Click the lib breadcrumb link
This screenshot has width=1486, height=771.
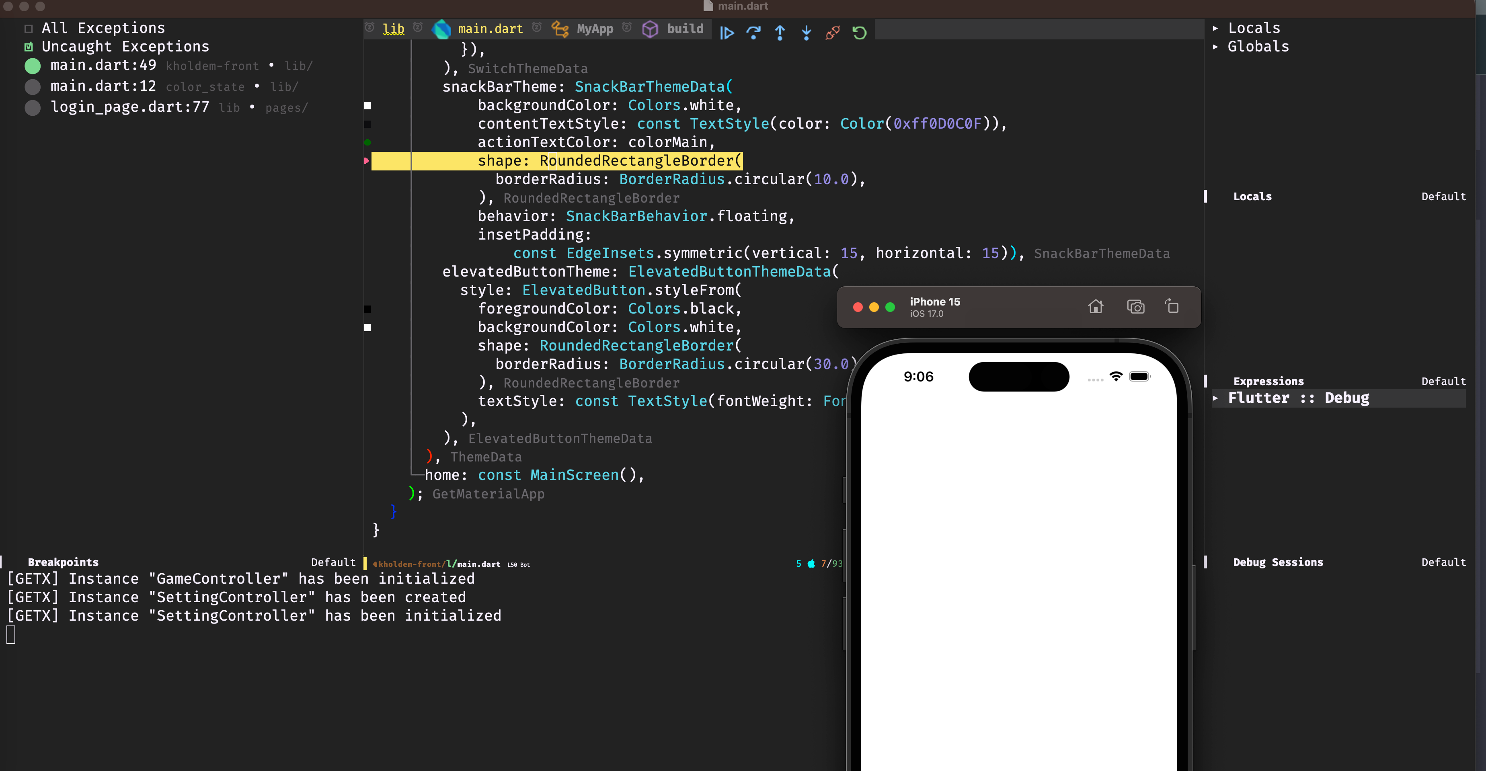click(x=393, y=29)
